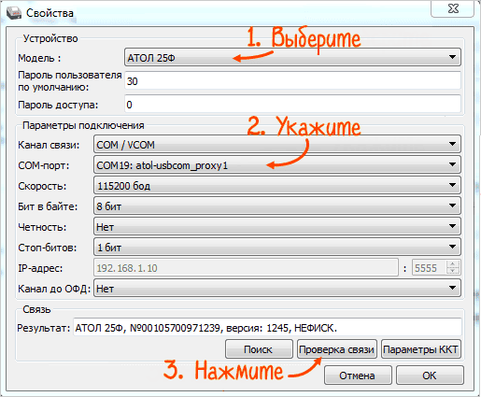Expand the Скорость dropdown with 115200 бод

277,185
